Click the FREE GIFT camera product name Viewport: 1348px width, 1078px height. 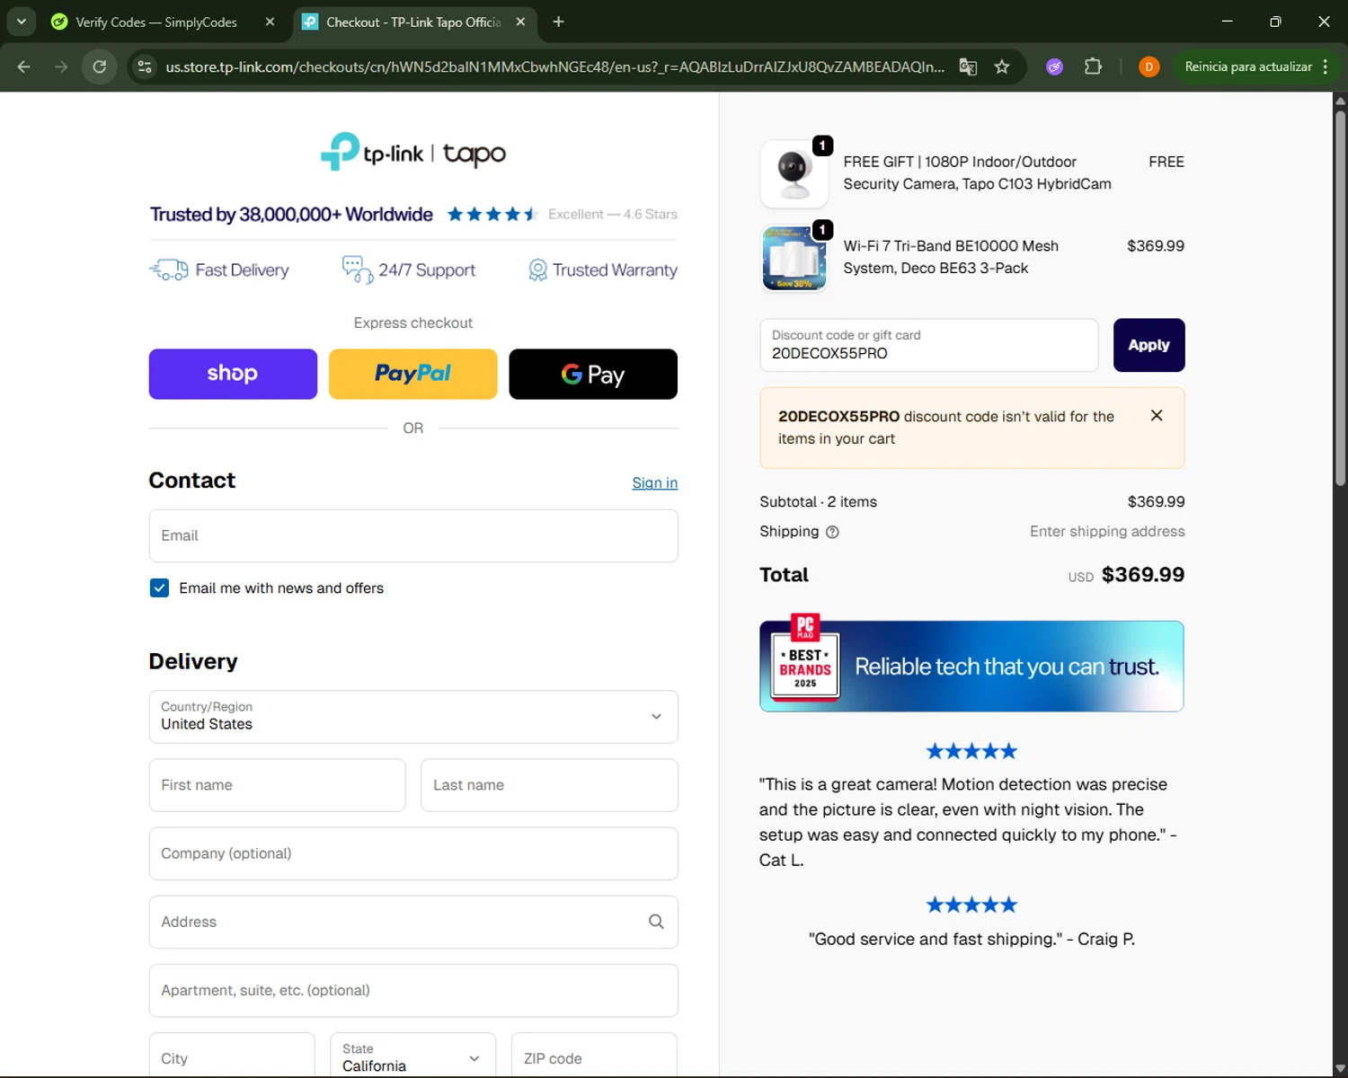[977, 172]
